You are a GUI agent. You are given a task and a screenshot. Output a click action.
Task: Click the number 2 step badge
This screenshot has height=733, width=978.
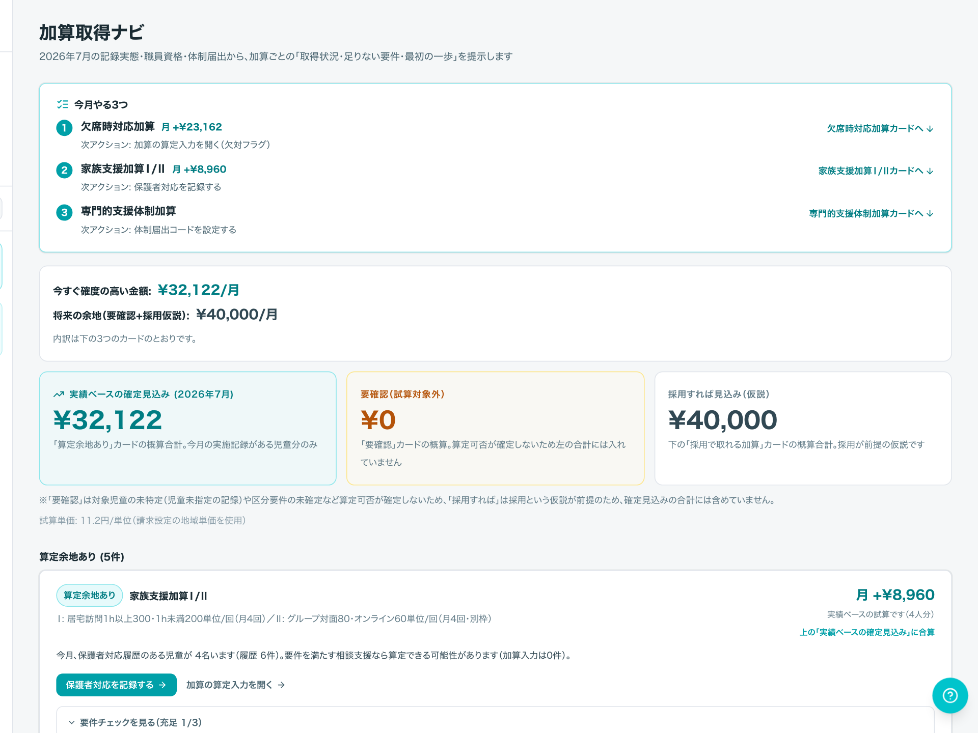click(x=64, y=170)
